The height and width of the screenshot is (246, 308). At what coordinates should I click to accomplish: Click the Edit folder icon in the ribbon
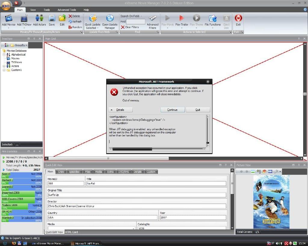coord(62,18)
